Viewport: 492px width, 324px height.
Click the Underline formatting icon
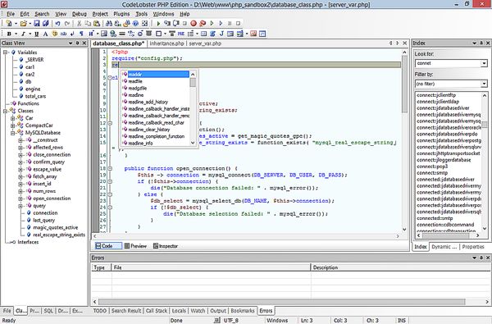[37, 34]
